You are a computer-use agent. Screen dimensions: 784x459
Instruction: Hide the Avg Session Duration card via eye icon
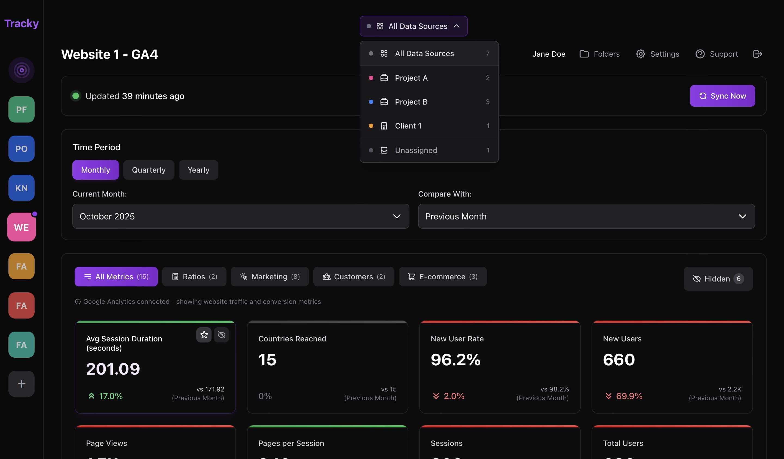pos(222,335)
